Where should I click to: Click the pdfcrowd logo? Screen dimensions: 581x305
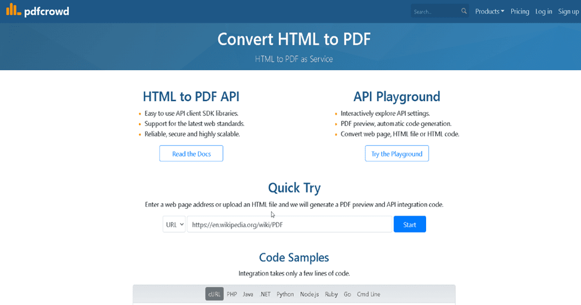point(38,10)
